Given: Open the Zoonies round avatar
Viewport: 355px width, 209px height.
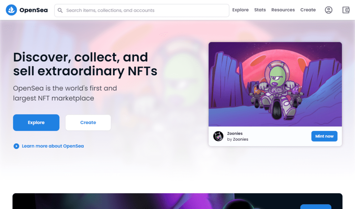Looking at the screenshot, I should [x=218, y=136].
